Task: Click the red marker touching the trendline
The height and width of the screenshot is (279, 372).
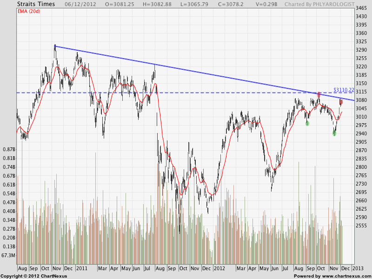Action: tap(319, 94)
